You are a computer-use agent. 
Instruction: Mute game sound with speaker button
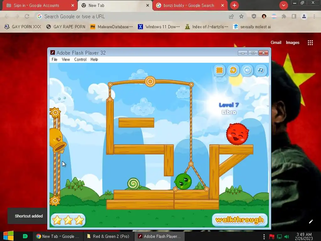pos(247,70)
